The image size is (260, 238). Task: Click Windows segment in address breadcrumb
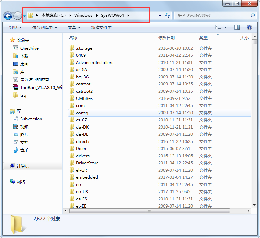[x=83, y=15]
